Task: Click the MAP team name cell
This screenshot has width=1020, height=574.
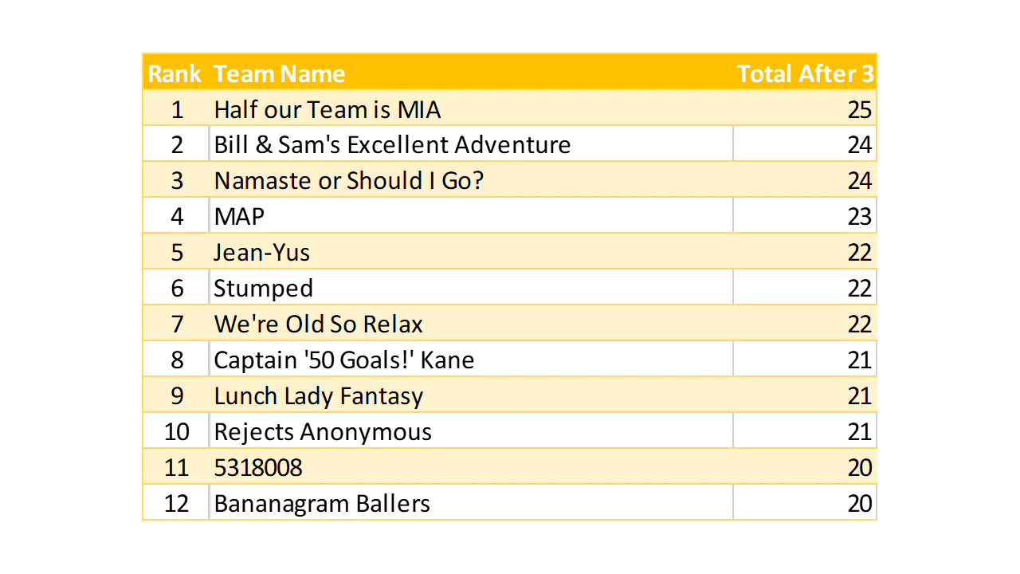Action: (x=239, y=217)
